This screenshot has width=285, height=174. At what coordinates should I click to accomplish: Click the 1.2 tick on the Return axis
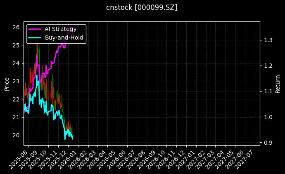pyautogui.click(x=268, y=66)
